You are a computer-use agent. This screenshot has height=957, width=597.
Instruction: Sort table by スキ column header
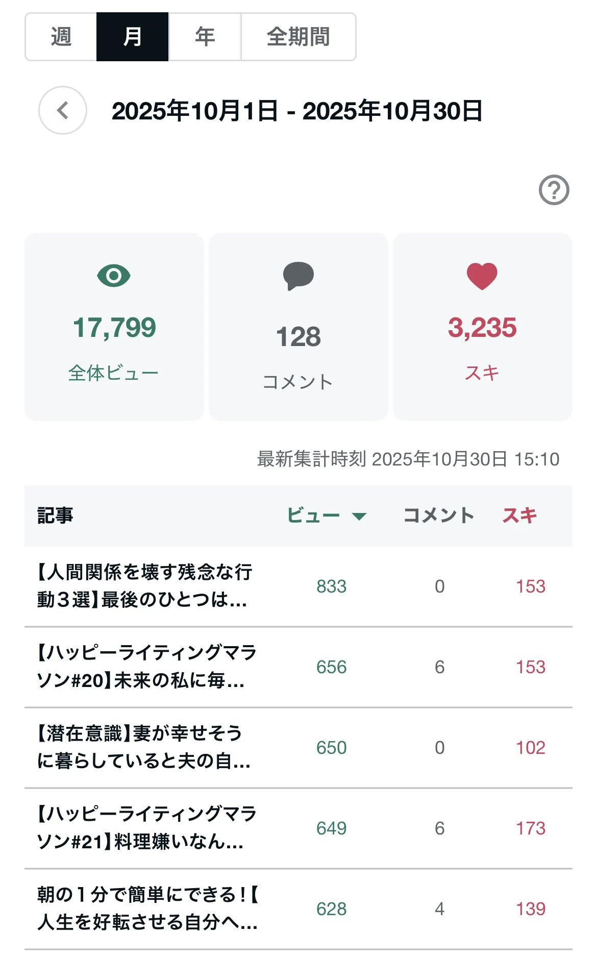pyautogui.click(x=519, y=516)
